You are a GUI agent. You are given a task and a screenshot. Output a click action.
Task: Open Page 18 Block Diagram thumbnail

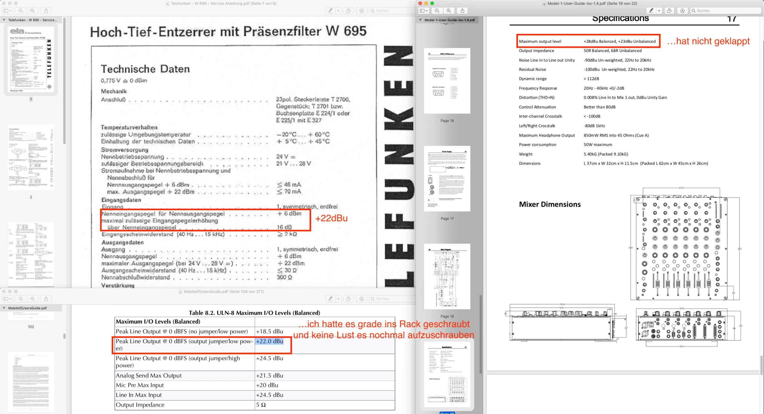coord(447,276)
